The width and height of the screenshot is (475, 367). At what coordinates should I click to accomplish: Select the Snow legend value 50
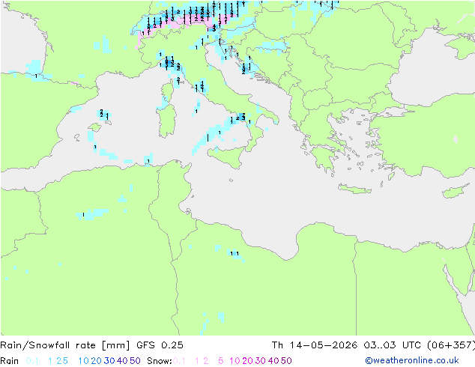pos(287,361)
